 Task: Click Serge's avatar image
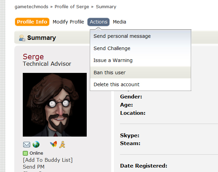(55, 105)
